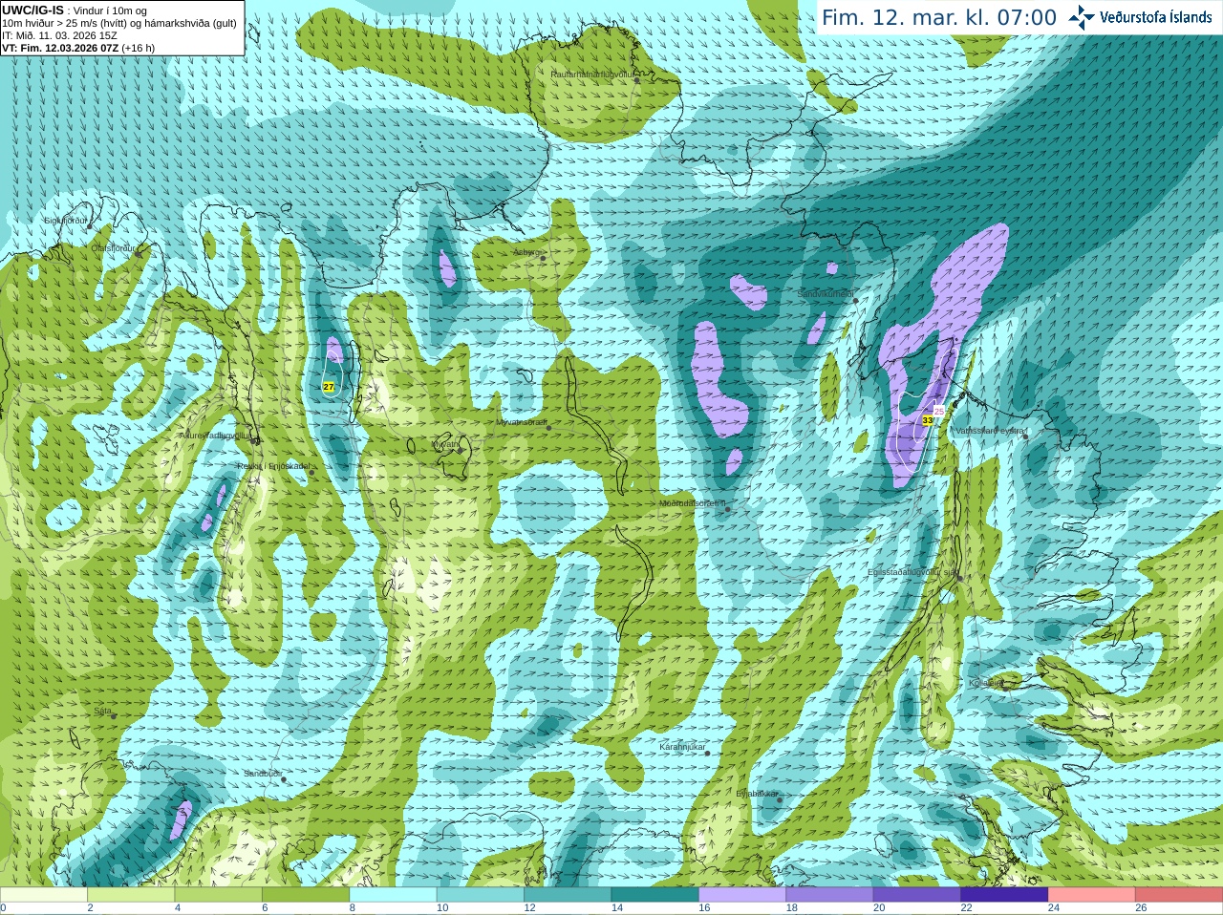Image resolution: width=1223 pixels, height=915 pixels.
Task: Click the Ásbyrgi place label
Action: (x=526, y=252)
